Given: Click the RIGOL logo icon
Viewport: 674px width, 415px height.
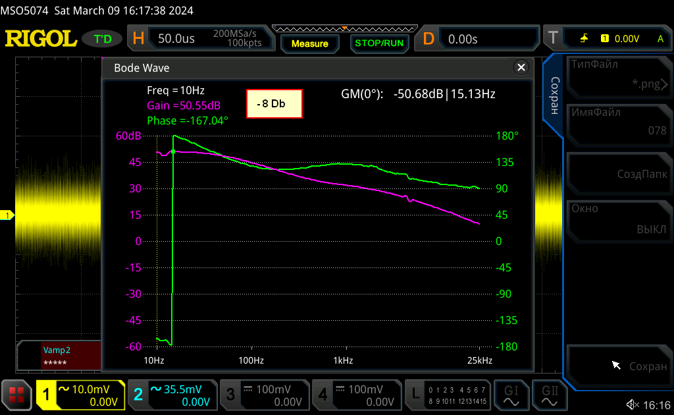Looking at the screenshot, I should pos(41,39).
